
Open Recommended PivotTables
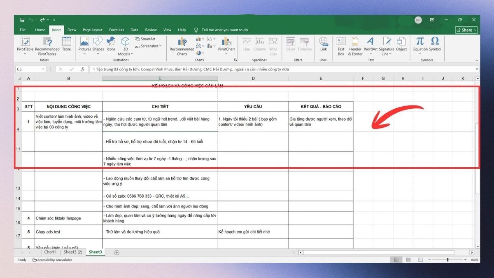(x=47, y=46)
